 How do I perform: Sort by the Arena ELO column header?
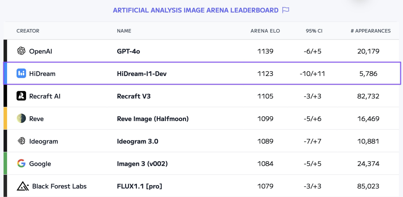(265, 31)
